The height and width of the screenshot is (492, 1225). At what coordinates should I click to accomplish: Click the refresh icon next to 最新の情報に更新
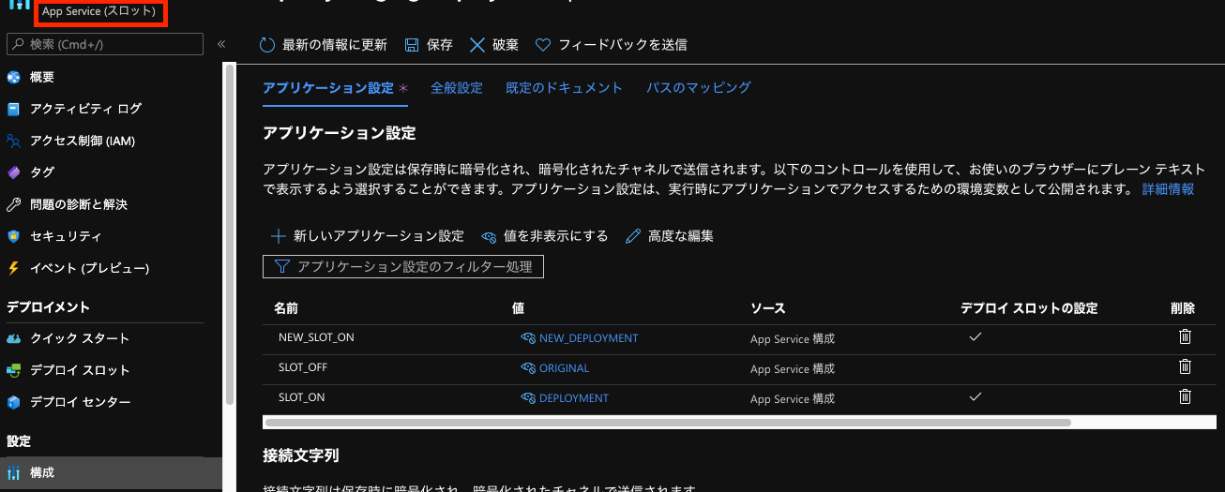coord(266,44)
